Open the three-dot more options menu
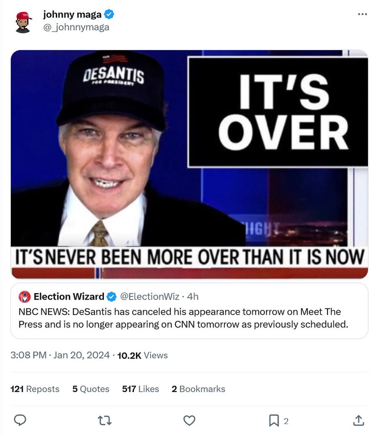378x435 pixels. pyautogui.click(x=362, y=14)
